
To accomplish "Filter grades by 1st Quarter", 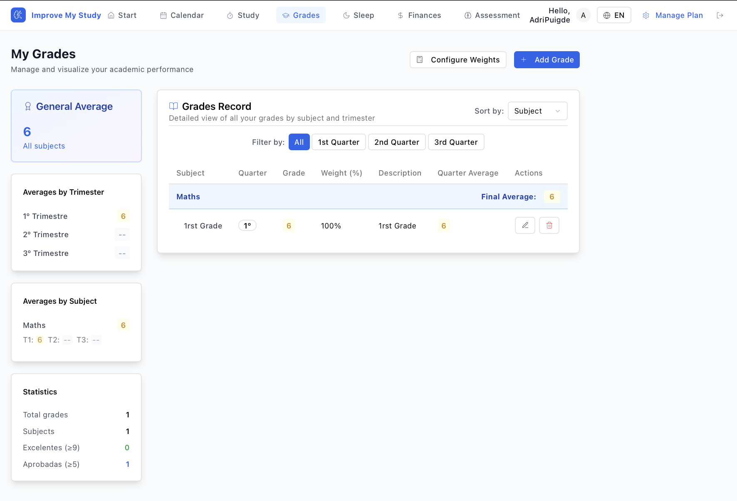I will [339, 142].
